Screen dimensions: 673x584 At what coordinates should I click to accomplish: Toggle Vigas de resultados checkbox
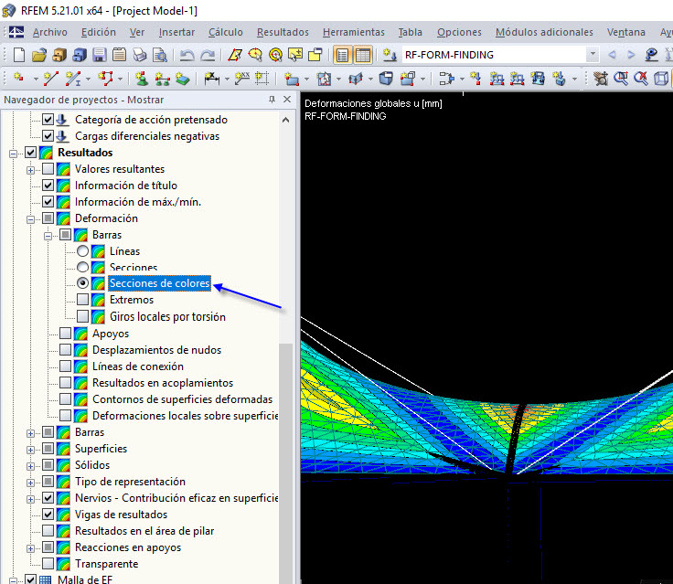(x=48, y=515)
